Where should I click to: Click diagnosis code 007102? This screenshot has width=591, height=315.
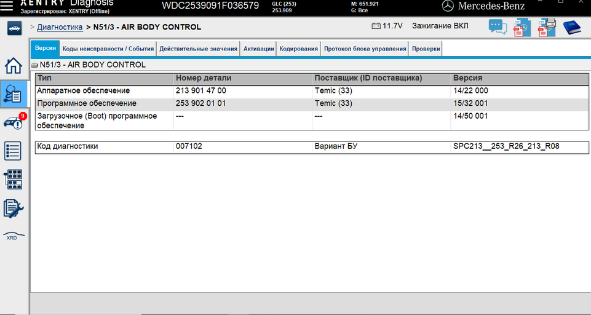189,146
